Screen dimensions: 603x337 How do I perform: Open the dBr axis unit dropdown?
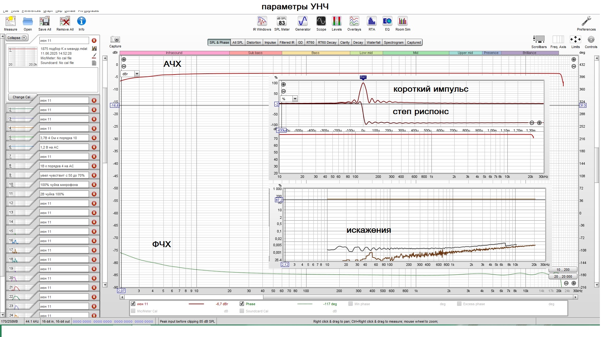(137, 74)
